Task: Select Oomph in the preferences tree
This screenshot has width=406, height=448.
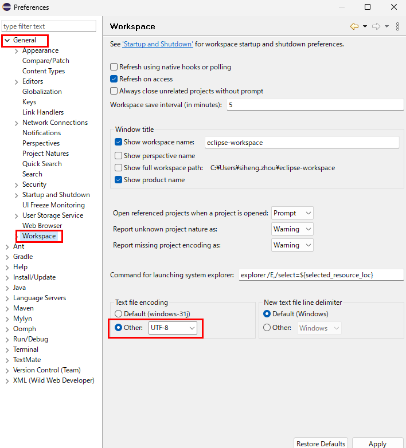Action: 24,329
